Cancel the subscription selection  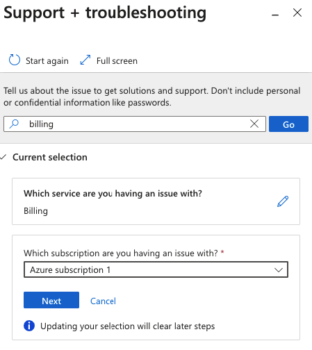pos(103,301)
